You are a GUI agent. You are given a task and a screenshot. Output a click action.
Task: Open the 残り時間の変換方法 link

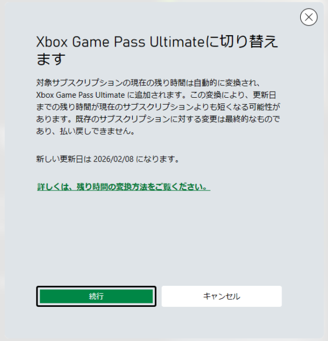coord(124,187)
